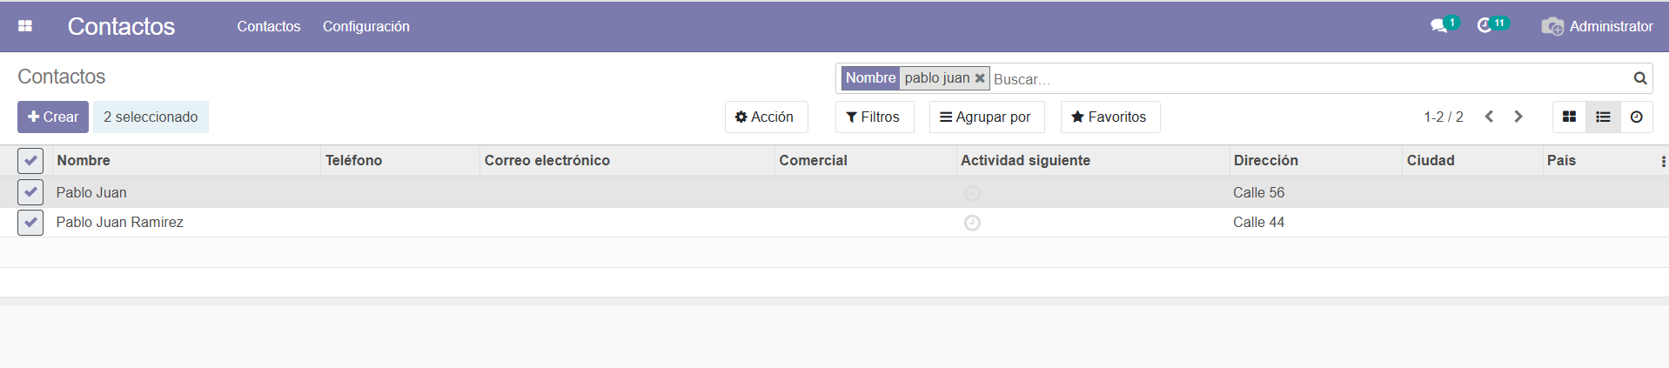Click the Crear button
Viewport: 1669px width, 368px height.
pyautogui.click(x=53, y=117)
